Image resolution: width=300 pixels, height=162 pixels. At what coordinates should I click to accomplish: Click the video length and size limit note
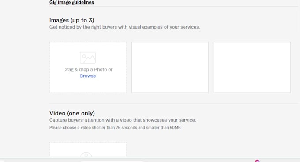(x=115, y=128)
